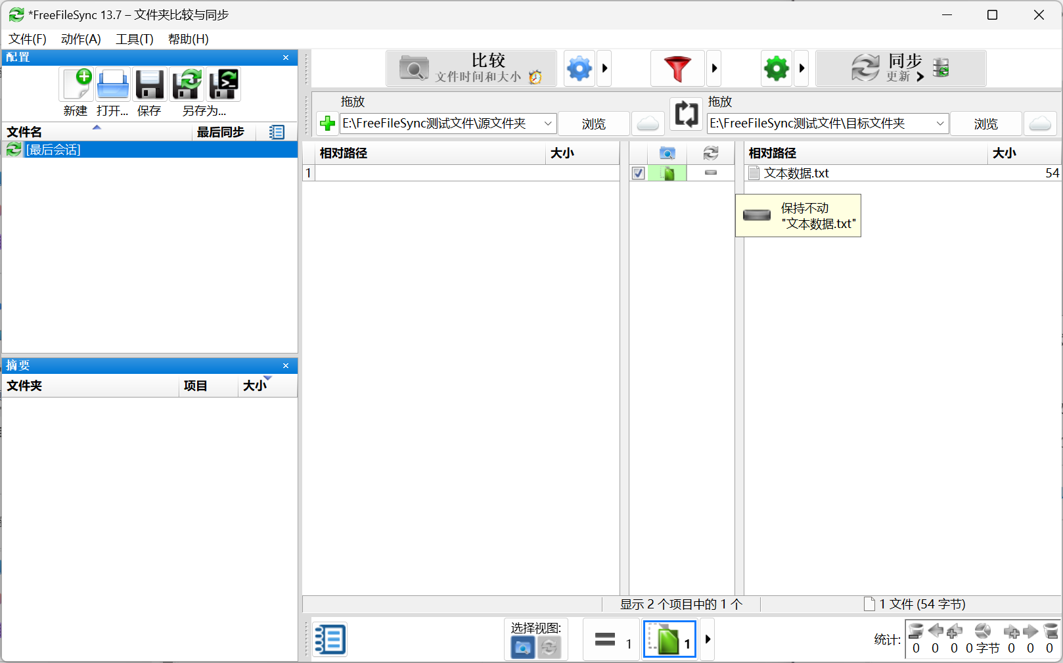Open comparison settings blue gear
This screenshot has height=663, width=1063.
point(579,68)
